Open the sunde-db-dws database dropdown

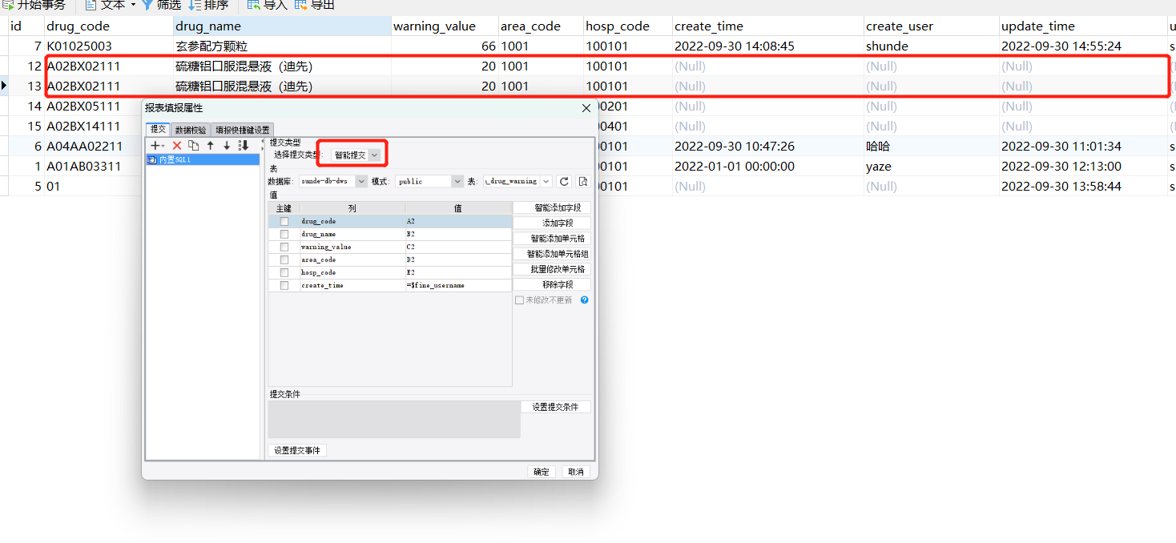click(333, 182)
